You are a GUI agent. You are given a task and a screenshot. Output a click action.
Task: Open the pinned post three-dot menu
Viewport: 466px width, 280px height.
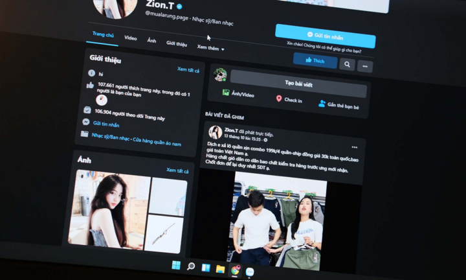coord(354,147)
